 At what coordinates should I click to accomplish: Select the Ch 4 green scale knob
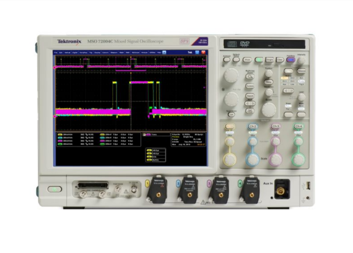(x=298, y=159)
